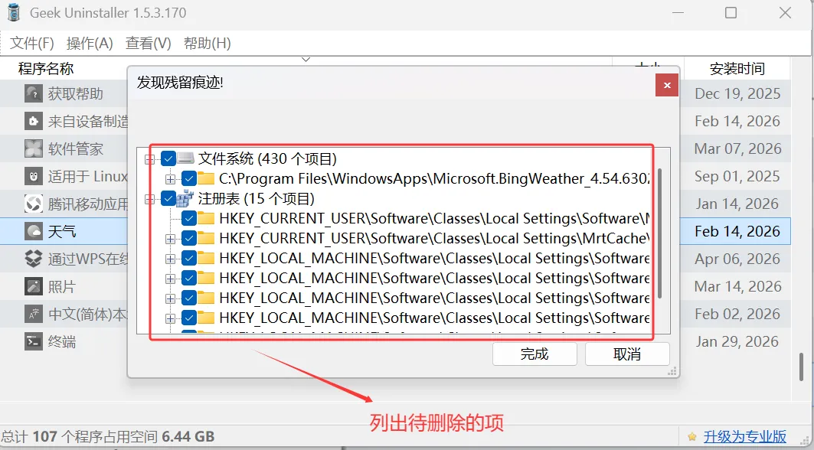Select the 照片 program name
The height and width of the screenshot is (450, 814).
coord(62,286)
